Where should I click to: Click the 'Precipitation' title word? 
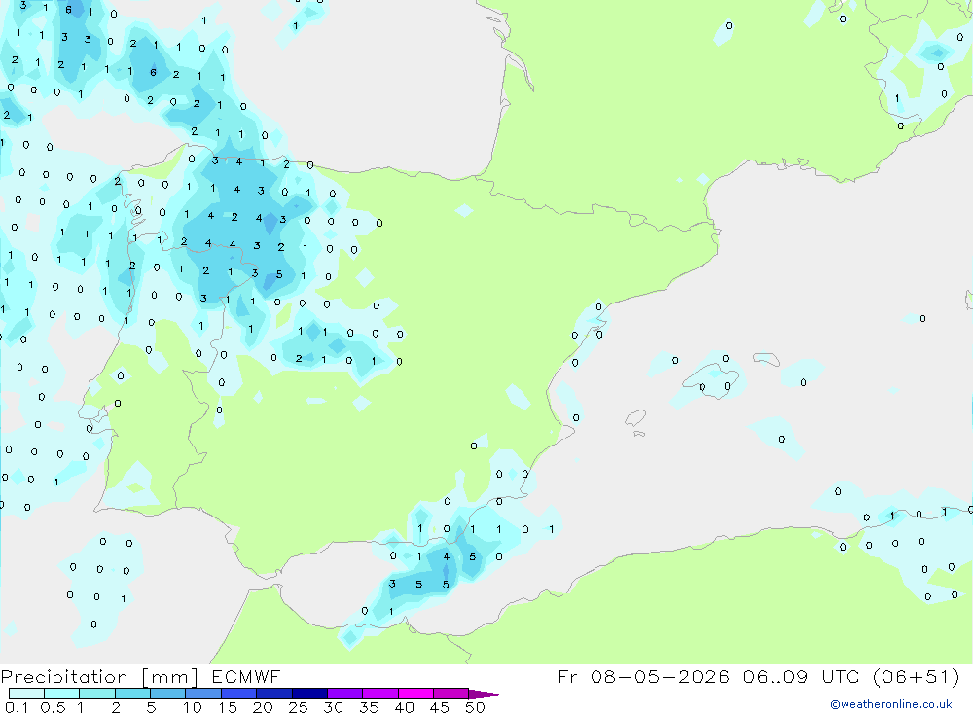[x=64, y=677]
